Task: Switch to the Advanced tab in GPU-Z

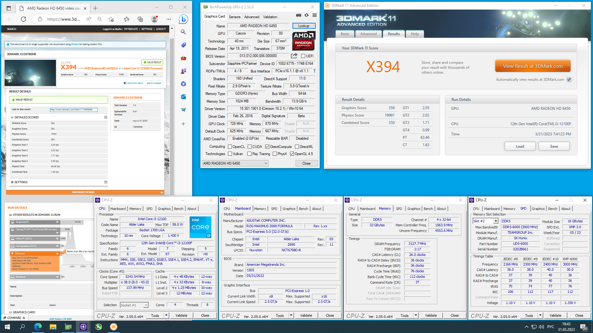Action: click(252, 17)
